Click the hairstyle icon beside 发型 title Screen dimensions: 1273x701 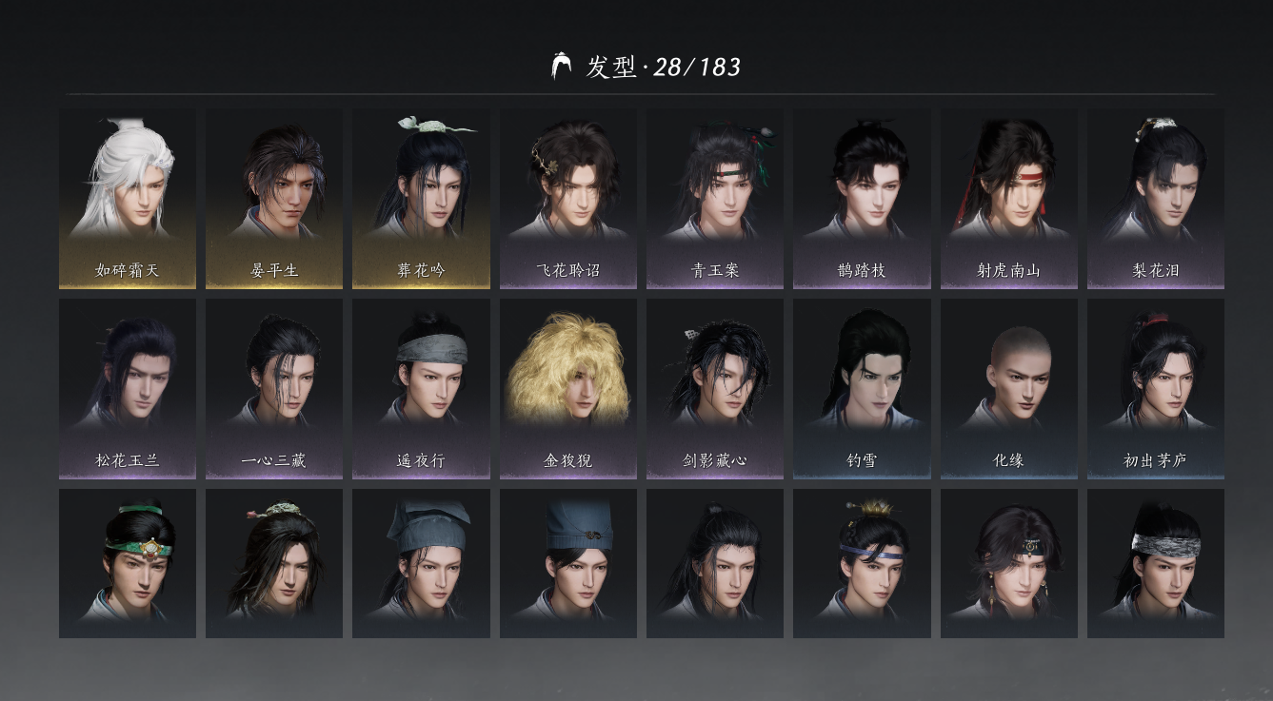(x=562, y=66)
